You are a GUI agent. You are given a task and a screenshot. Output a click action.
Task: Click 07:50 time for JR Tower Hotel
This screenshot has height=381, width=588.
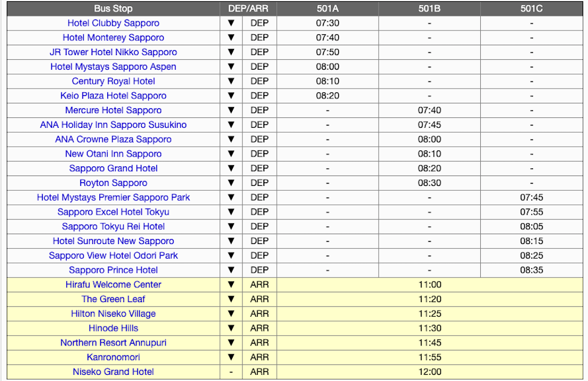[x=328, y=53]
